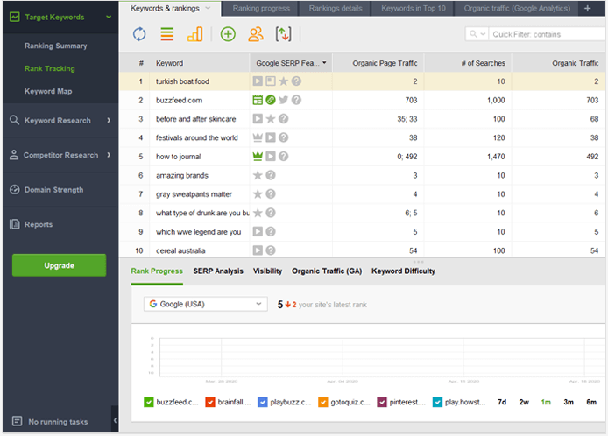This screenshot has height=436, width=608.
Task: Toggle the buzzfeed.c... chart checkbox
Action: click(x=149, y=402)
